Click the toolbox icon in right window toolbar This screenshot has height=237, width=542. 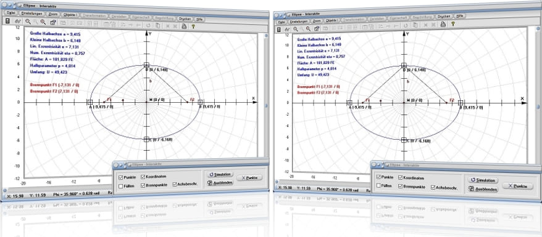click(x=316, y=28)
